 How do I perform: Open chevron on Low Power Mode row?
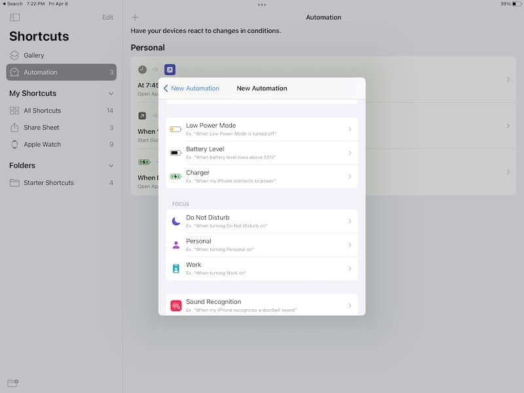pos(350,129)
